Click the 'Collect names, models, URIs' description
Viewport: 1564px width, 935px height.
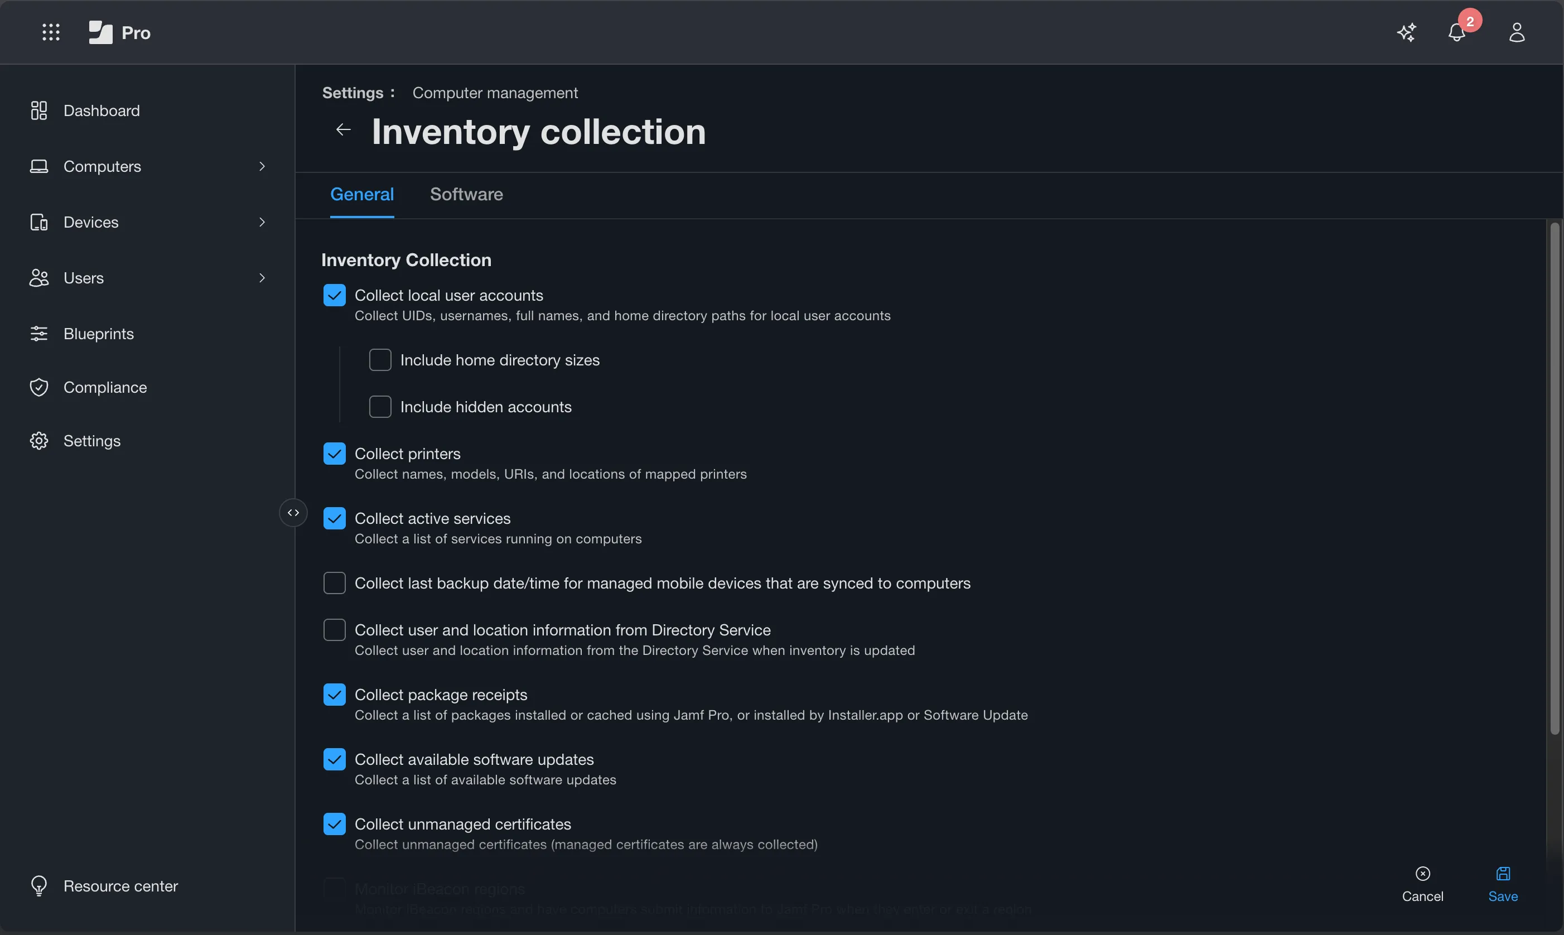[551, 474]
